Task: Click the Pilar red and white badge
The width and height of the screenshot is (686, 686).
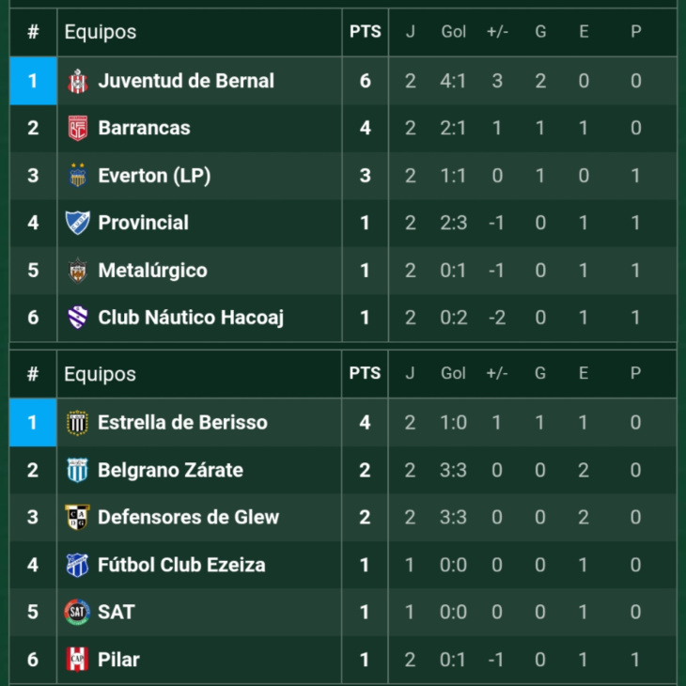Action: tap(77, 660)
